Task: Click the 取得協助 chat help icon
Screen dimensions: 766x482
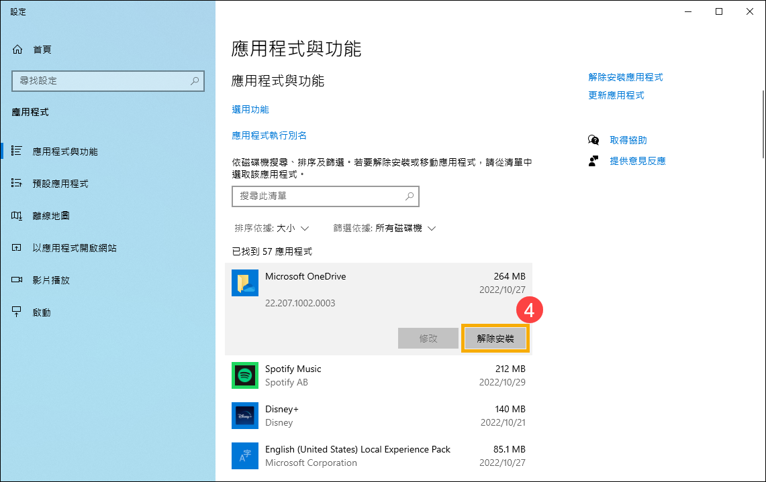Action: coord(593,141)
